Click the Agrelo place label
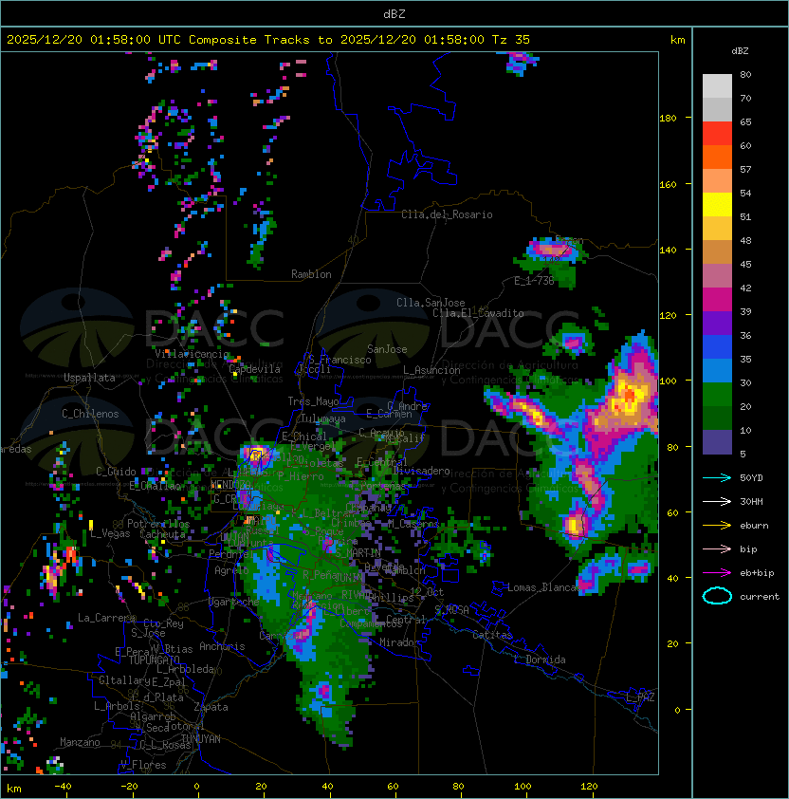Screen dimensions: 789x799 (231, 570)
